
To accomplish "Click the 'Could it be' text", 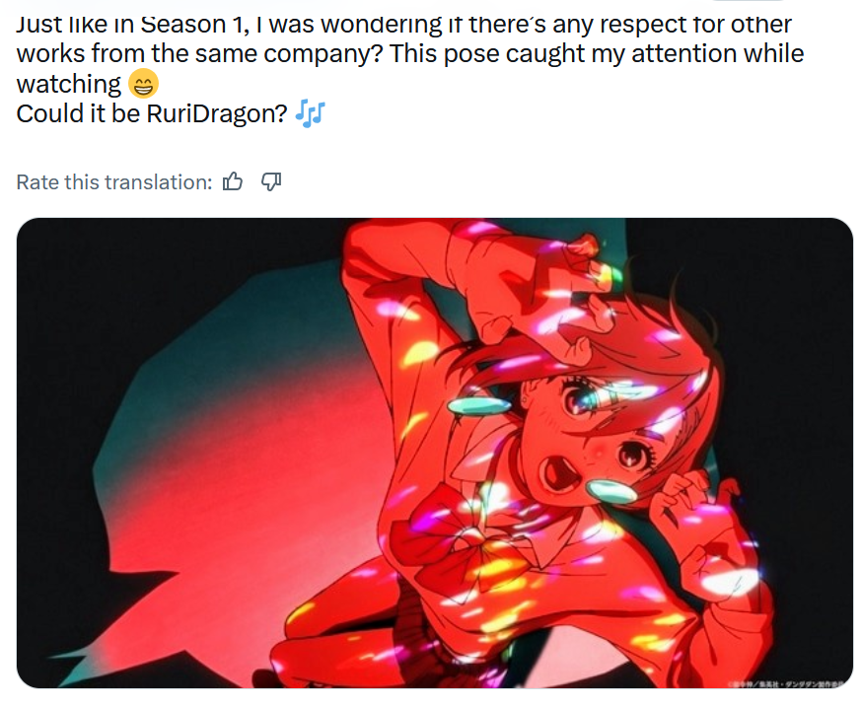I will (x=79, y=114).
